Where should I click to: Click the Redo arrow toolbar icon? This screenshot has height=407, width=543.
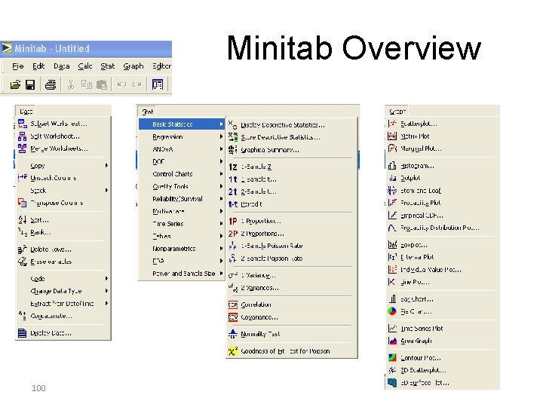(x=137, y=84)
